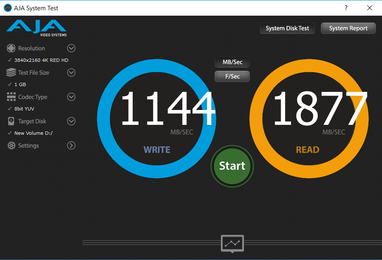The image size is (382, 260).
Task: Close the AJA System Test window
Action: pyautogui.click(x=370, y=8)
